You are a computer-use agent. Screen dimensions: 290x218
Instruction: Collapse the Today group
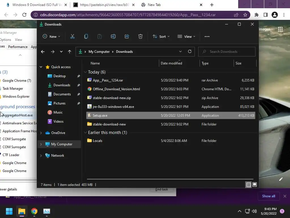pos(85,72)
